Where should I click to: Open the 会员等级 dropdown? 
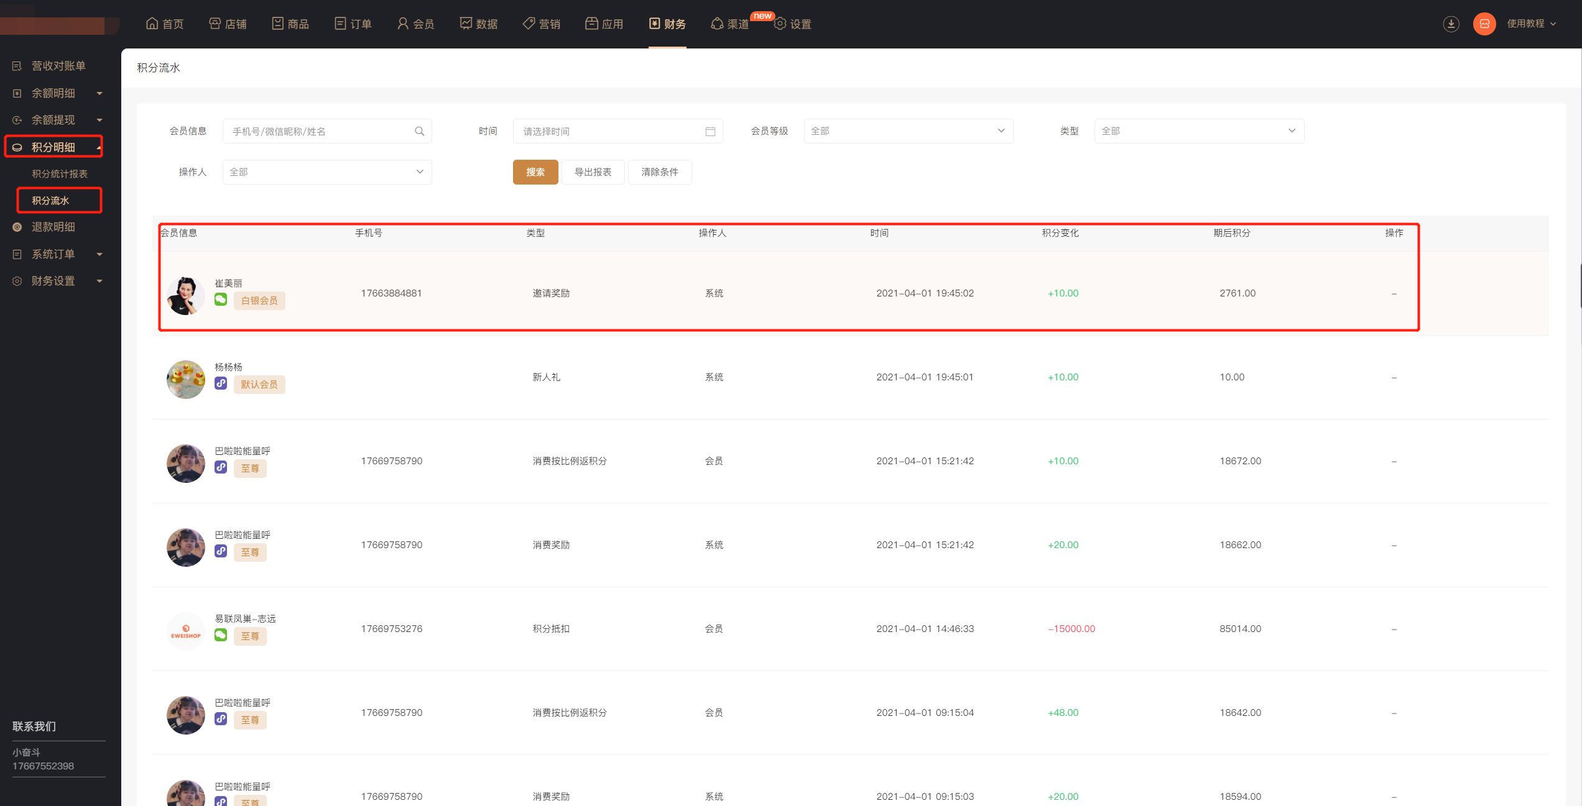(x=908, y=131)
